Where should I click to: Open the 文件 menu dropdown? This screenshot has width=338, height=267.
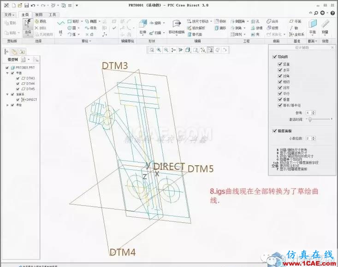(9, 15)
